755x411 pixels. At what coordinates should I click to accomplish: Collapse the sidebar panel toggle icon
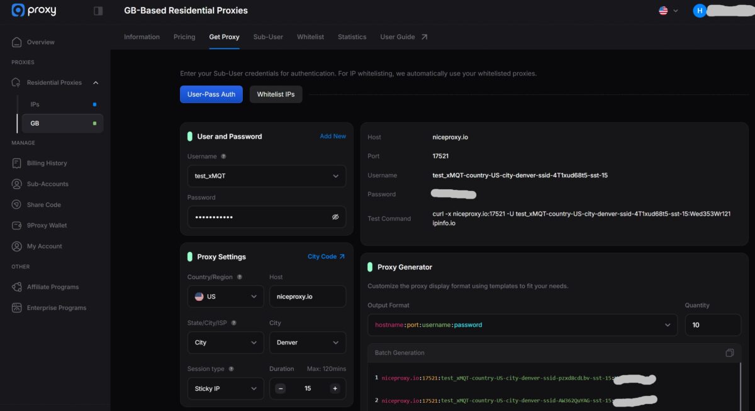click(98, 11)
